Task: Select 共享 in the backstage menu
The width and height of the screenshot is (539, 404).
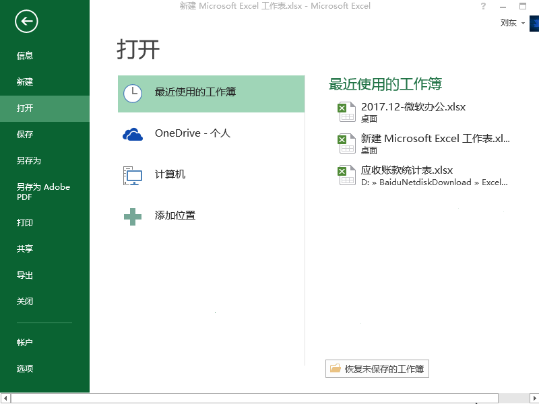Action: point(25,249)
